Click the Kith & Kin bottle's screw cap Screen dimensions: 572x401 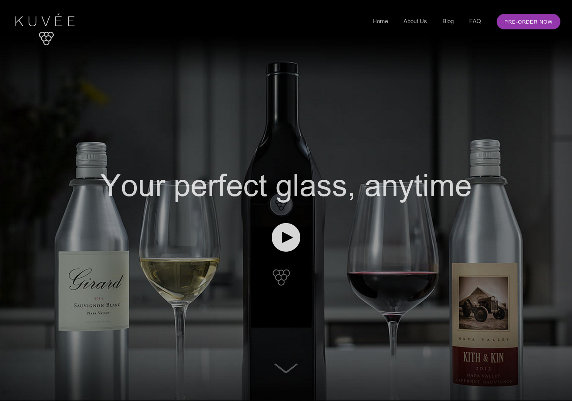click(485, 157)
